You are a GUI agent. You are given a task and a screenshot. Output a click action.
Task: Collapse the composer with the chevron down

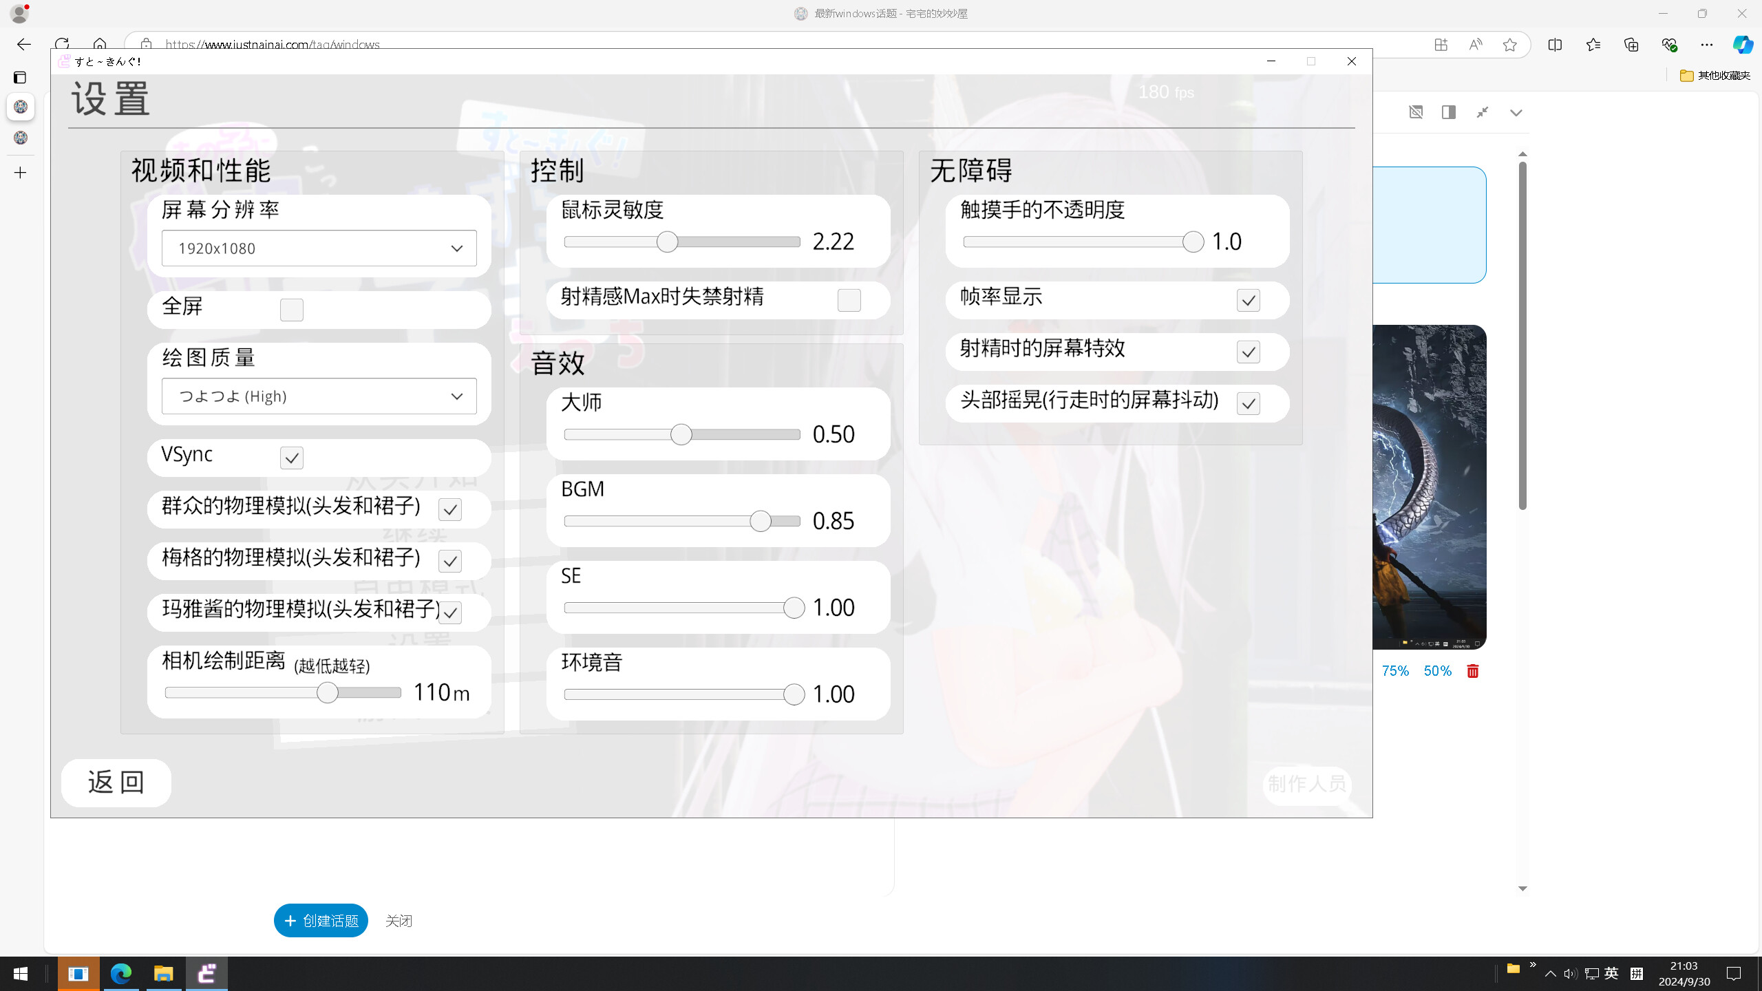click(1516, 112)
